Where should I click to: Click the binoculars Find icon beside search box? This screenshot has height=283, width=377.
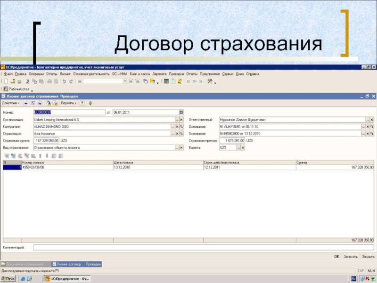[80, 81]
